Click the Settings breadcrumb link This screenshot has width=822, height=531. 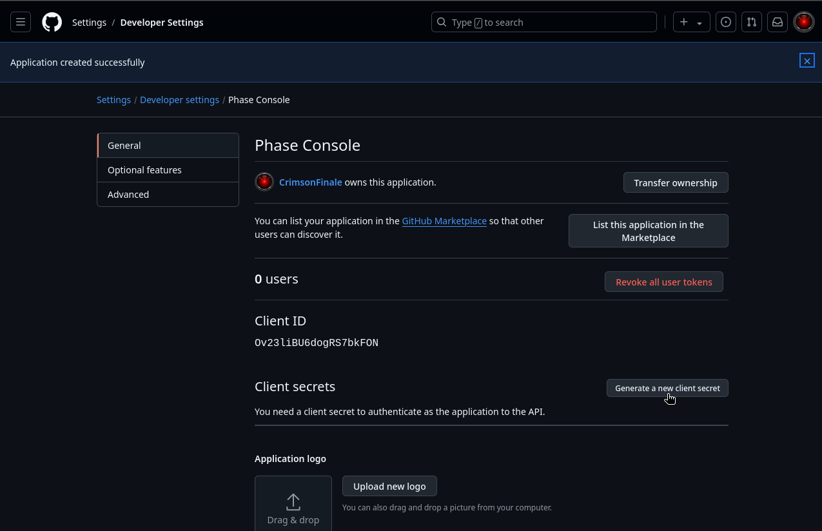(x=113, y=100)
